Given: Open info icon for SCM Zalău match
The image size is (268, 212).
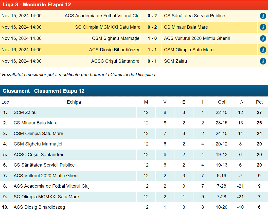Looking at the screenshot, I should tap(263, 61).
